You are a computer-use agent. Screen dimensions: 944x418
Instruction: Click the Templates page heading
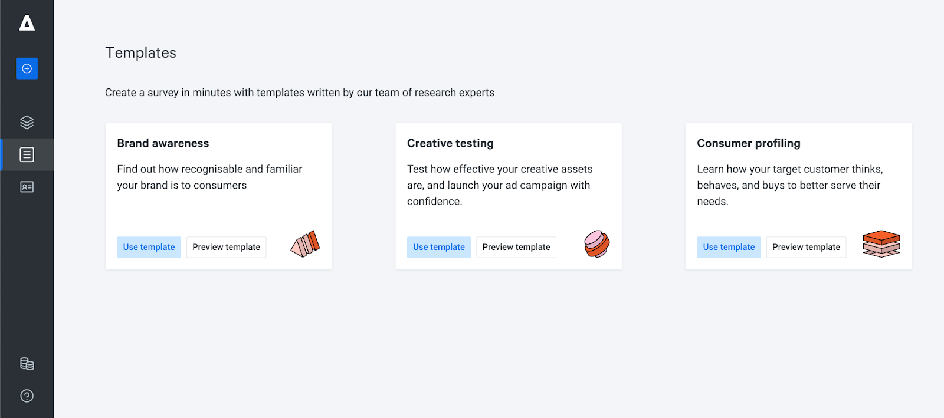click(x=140, y=53)
